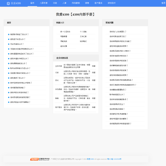Screen dimensions: 166x166
Task: Open 如何提高游戏技能？
Action: pos(18,88)
